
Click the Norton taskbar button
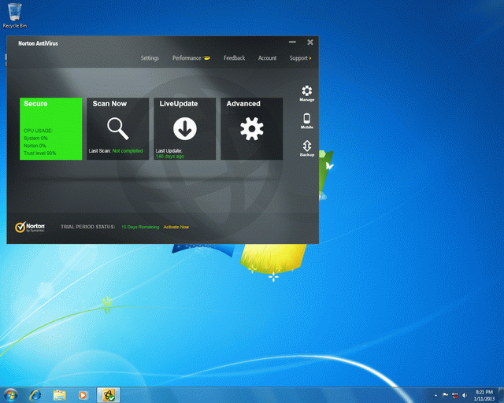109,395
